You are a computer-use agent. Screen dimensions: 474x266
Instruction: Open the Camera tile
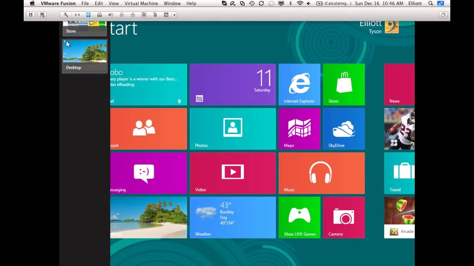[344, 218]
